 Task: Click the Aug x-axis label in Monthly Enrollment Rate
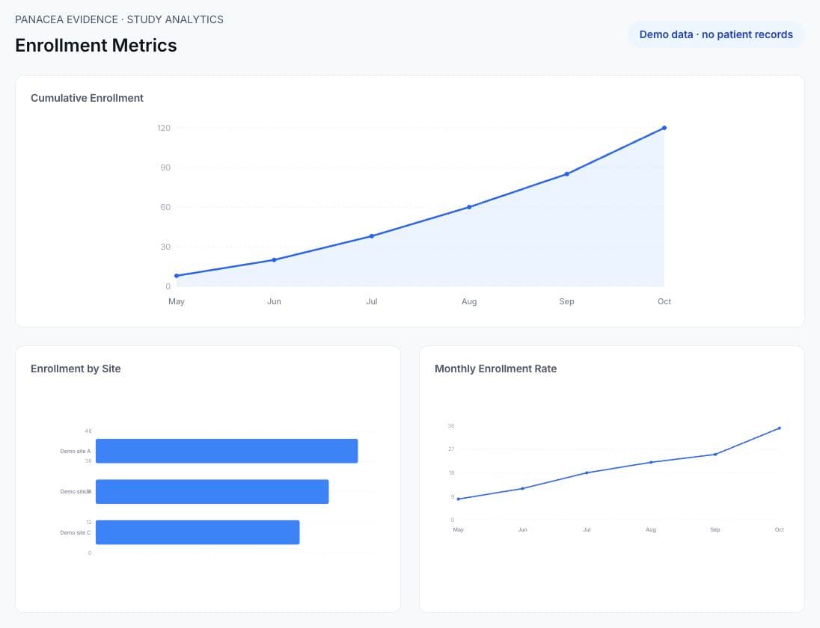pos(651,530)
